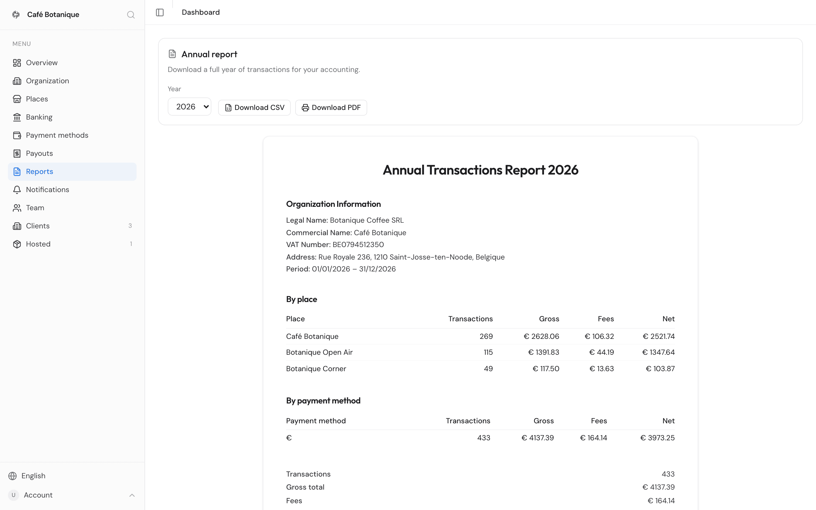Open Notifications page
This screenshot has width=816, height=510.
pyautogui.click(x=72, y=190)
